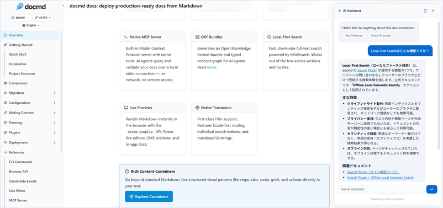
Task: Open the Project Structure page
Action: pyautogui.click(x=22, y=74)
